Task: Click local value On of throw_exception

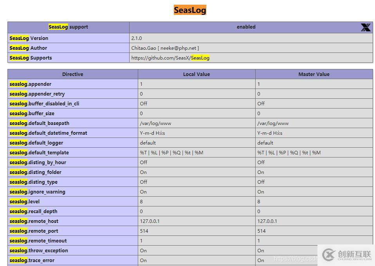Action: [143, 251]
